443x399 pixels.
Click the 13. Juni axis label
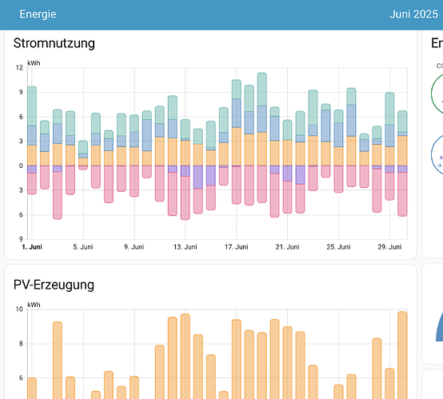(x=186, y=247)
